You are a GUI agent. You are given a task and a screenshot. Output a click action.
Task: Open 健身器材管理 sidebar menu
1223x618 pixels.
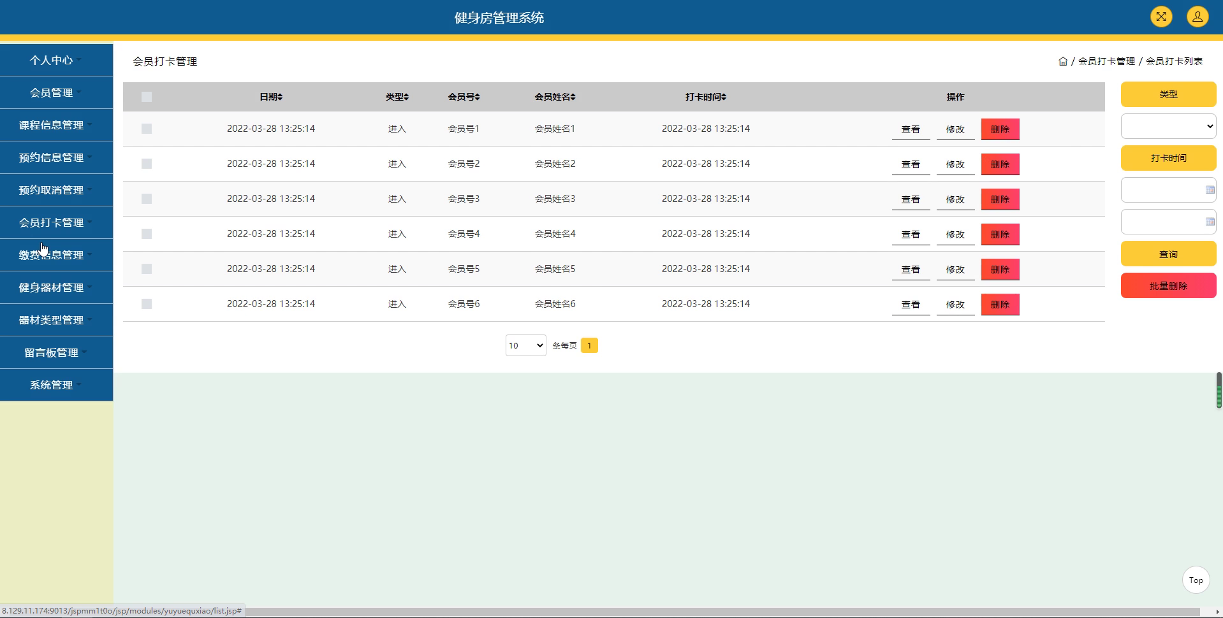[x=56, y=287]
